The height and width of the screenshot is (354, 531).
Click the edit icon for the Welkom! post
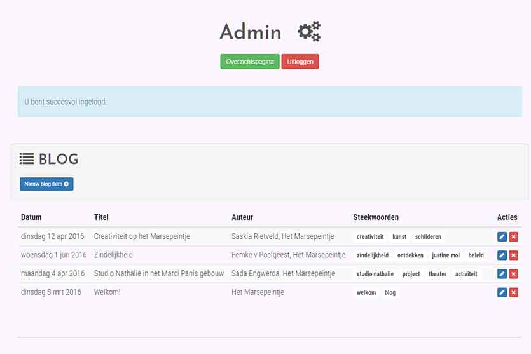tap(502, 292)
